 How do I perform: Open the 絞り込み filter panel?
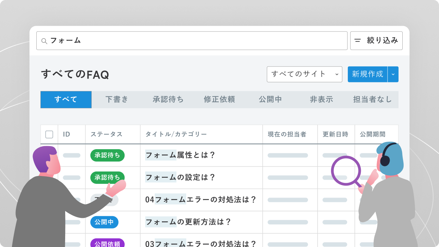(376, 40)
